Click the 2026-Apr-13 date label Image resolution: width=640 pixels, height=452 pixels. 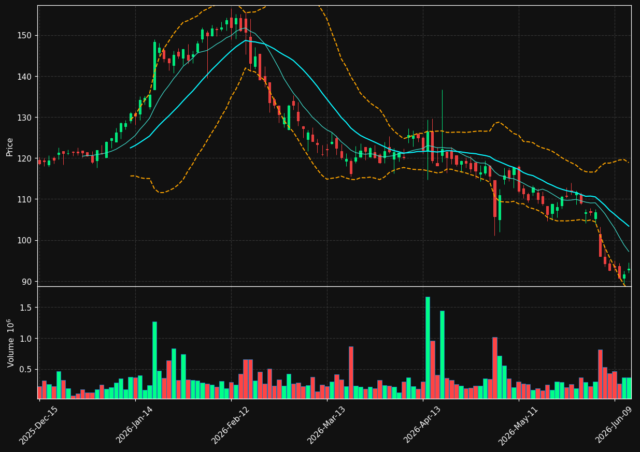click(x=422, y=425)
